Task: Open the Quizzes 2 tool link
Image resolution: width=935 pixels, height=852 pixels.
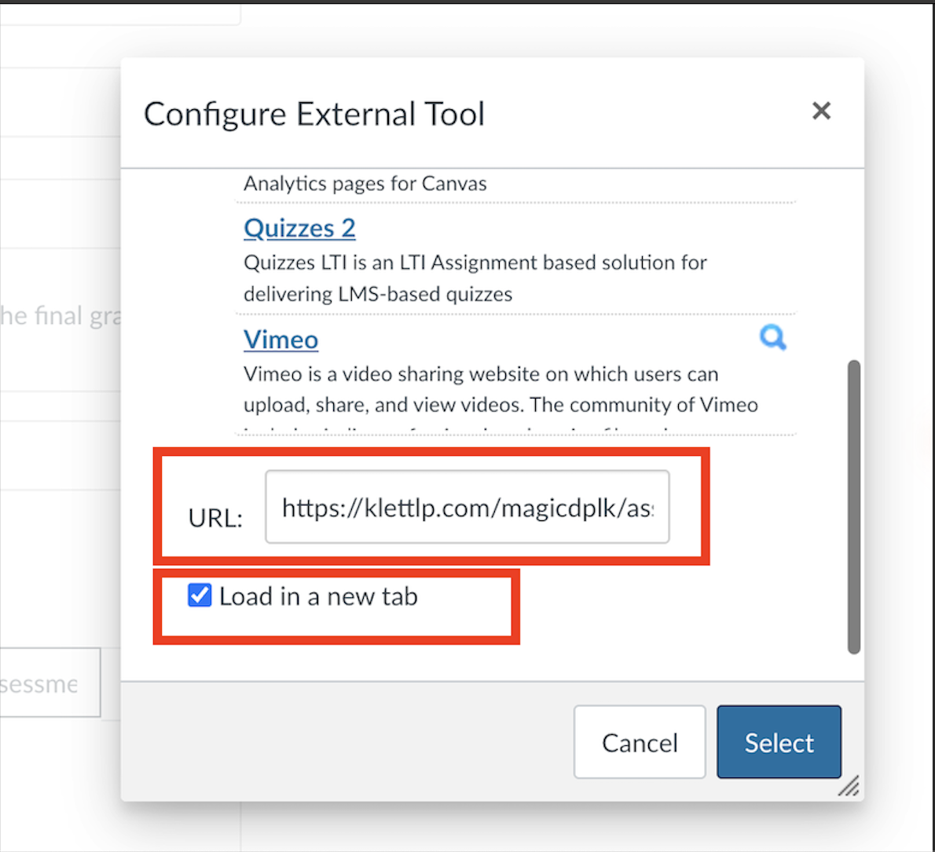Action: pyautogui.click(x=299, y=228)
